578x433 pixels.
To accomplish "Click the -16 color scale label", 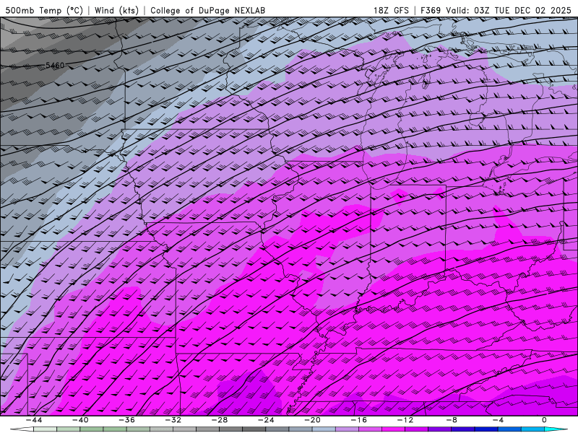I will pos(358,420).
